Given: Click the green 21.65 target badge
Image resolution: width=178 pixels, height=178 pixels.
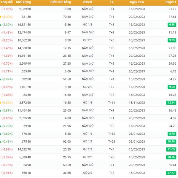Looking at the screenshot, I should (171, 149).
